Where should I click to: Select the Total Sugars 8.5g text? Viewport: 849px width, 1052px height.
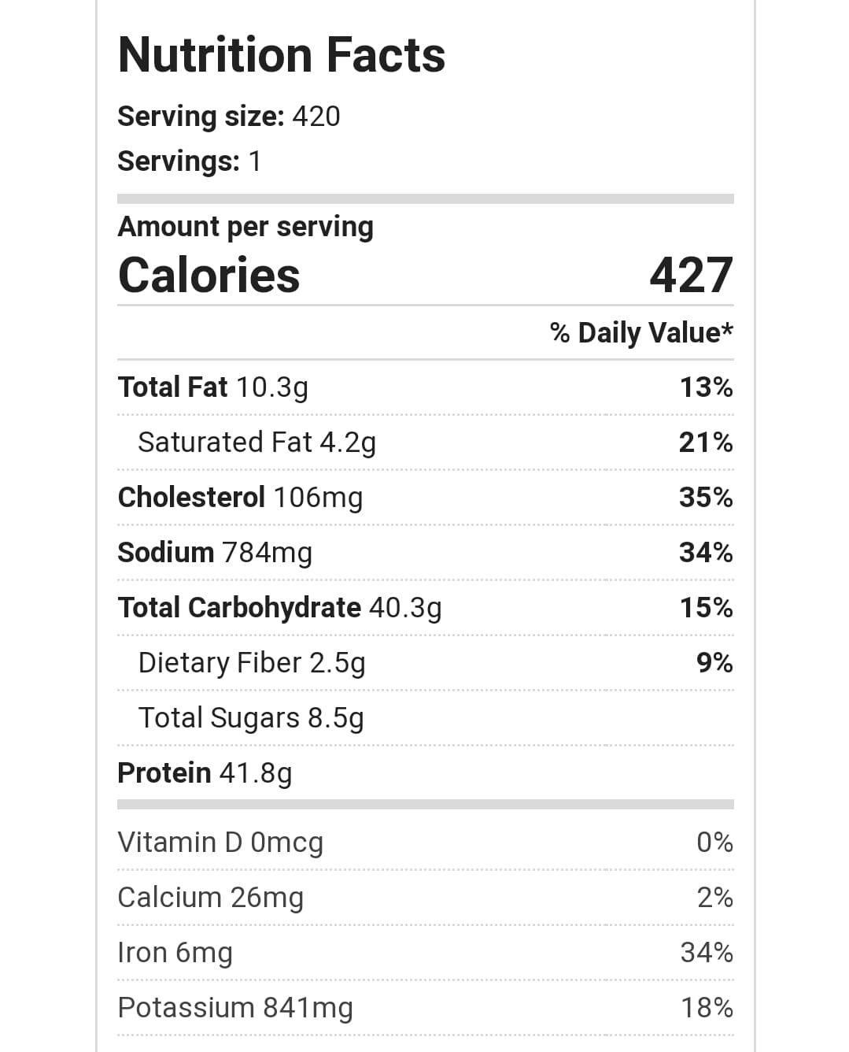251,718
